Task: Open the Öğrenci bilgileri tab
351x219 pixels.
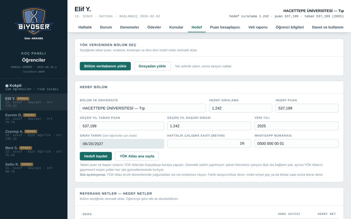Action: pyautogui.click(x=290, y=27)
